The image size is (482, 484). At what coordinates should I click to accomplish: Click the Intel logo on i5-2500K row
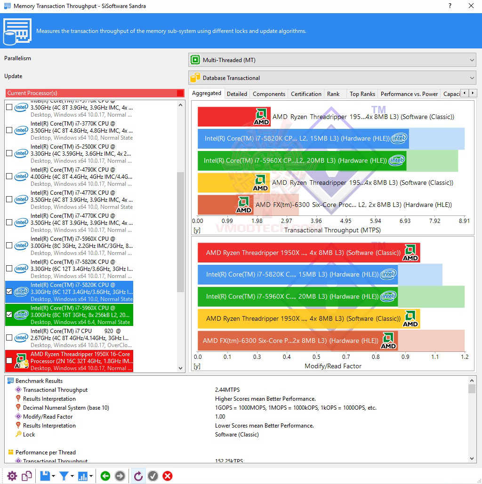tap(21, 153)
